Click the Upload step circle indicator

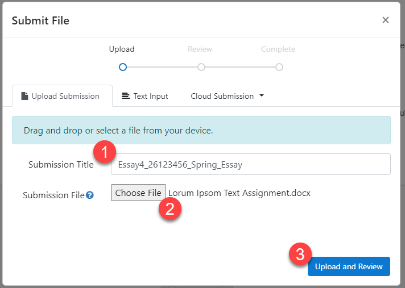tap(122, 67)
